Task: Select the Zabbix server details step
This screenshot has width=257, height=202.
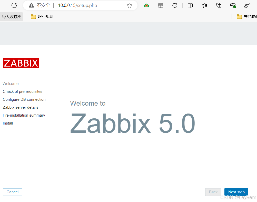Action: point(21,107)
